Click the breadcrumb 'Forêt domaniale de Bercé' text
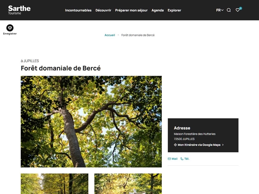The image size is (259, 194). tap(138, 35)
